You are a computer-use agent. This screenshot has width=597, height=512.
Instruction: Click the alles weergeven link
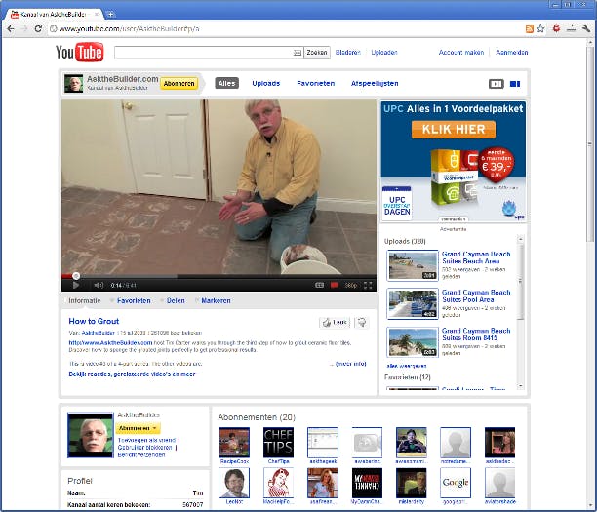click(406, 366)
